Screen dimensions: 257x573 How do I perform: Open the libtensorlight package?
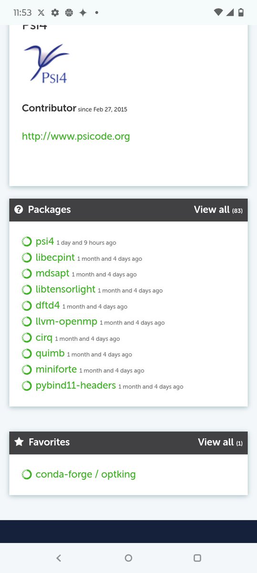tap(66, 290)
